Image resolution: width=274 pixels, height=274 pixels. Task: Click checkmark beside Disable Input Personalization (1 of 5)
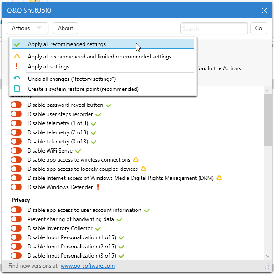tap(121, 238)
